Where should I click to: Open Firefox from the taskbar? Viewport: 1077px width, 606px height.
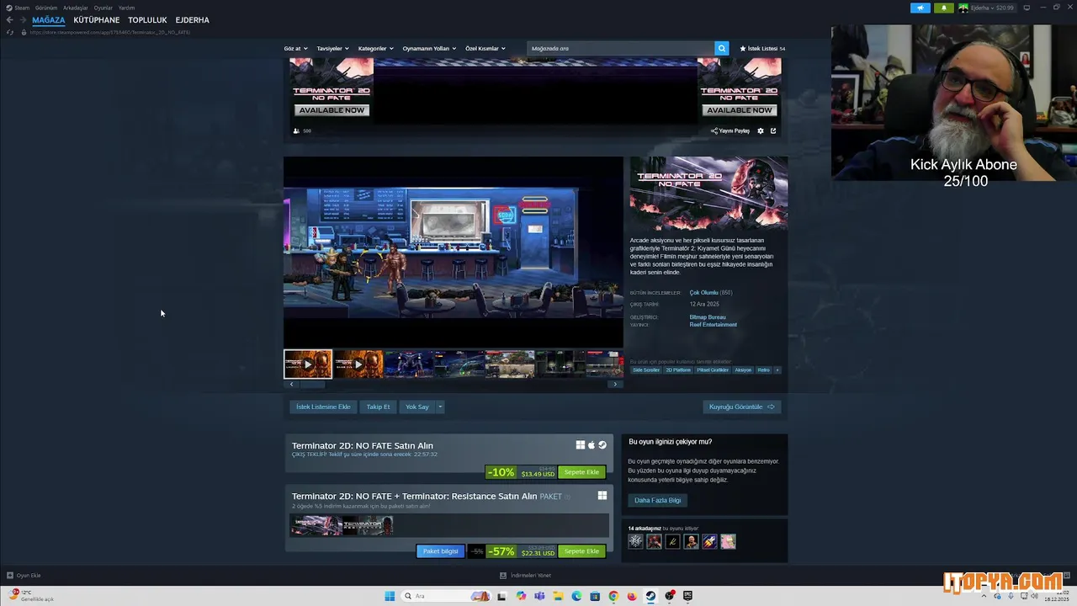point(632,596)
